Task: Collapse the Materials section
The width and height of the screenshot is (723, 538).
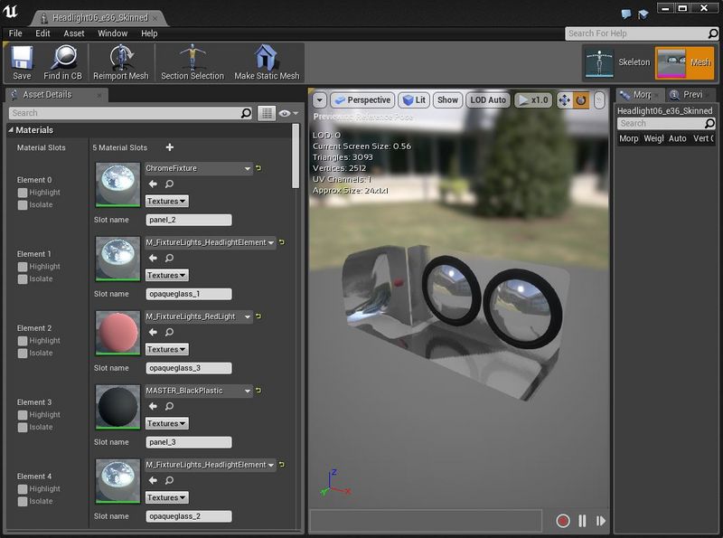Action: click(x=11, y=130)
